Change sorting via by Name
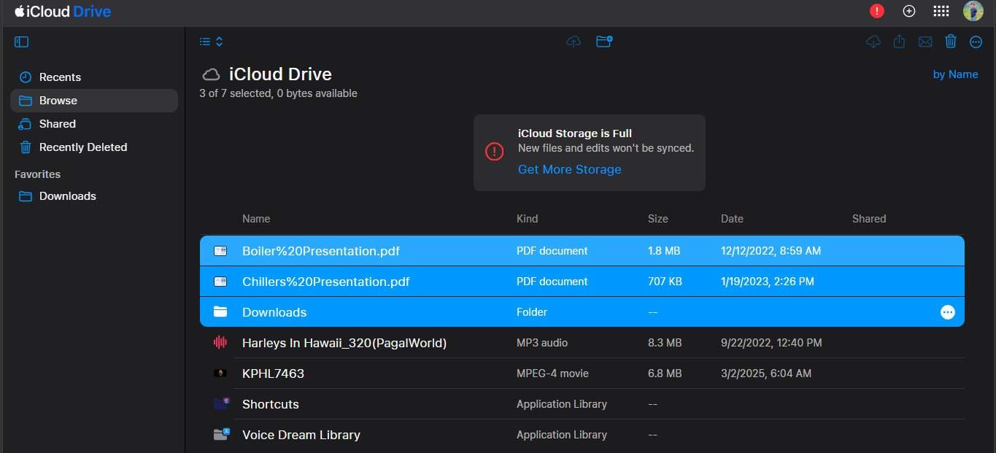Viewport: 996px width, 453px height. pos(955,74)
